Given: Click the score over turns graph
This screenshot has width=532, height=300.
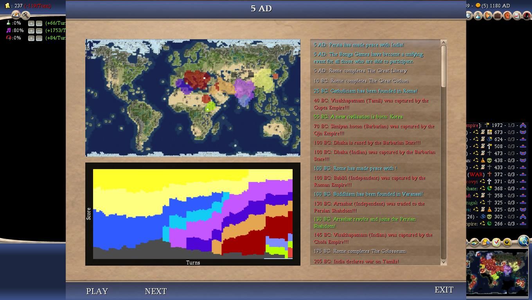Looking at the screenshot, I should pyautogui.click(x=193, y=214).
